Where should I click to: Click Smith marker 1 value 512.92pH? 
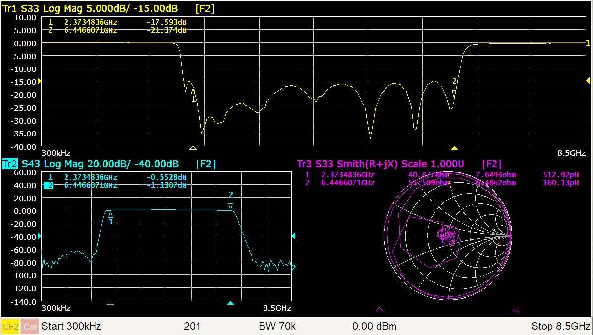561,175
